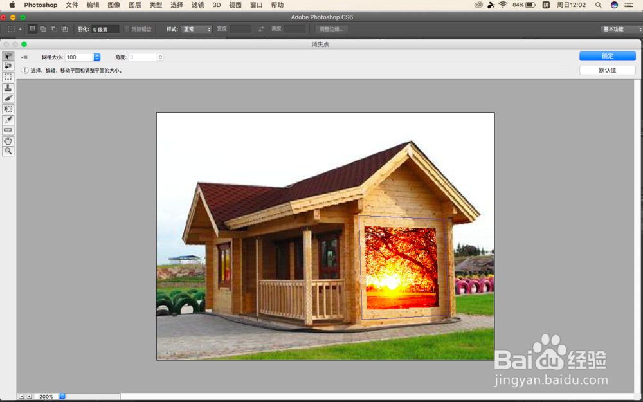Open the 网格大小 grid size dropdown
643x402 pixels.
tap(97, 57)
